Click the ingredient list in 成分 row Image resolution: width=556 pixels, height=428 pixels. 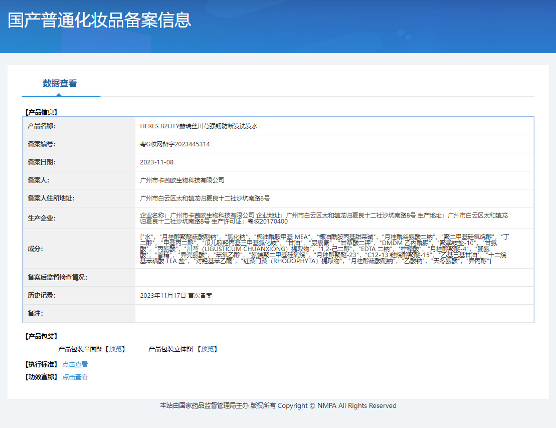coord(323,249)
